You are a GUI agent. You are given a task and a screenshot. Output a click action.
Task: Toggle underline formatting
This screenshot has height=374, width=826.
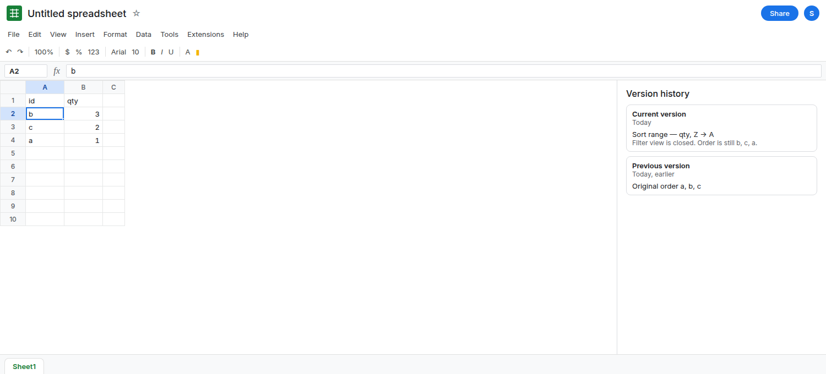(171, 52)
